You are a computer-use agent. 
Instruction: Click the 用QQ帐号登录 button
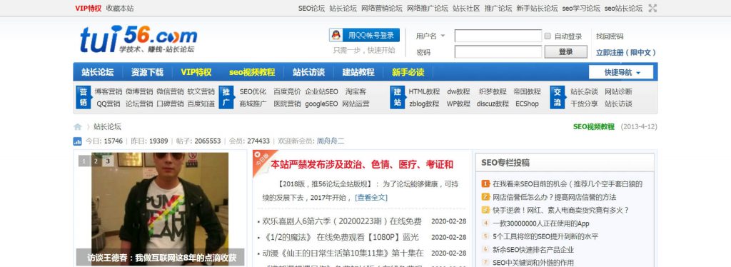pyautogui.click(x=365, y=35)
